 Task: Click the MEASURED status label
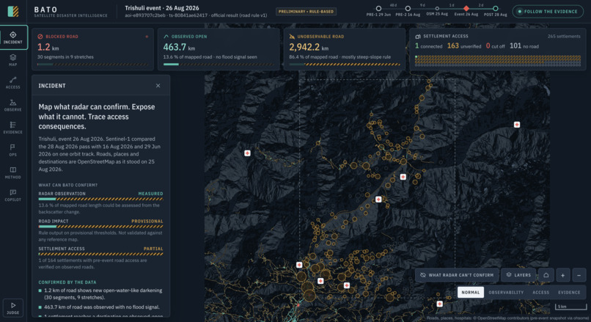click(x=150, y=194)
